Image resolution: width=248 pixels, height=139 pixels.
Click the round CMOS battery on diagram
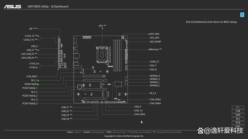pos(79,87)
